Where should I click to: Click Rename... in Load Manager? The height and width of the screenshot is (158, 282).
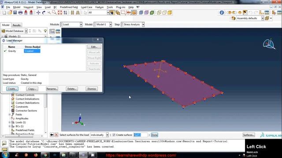pyautogui.click(x=52, y=89)
